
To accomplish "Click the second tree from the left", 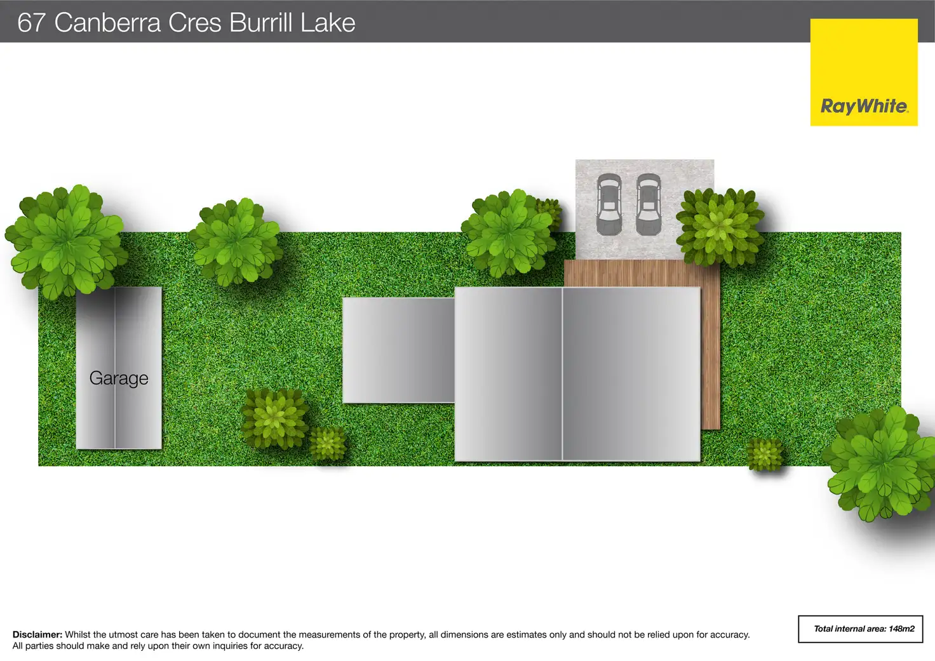I will point(236,241).
